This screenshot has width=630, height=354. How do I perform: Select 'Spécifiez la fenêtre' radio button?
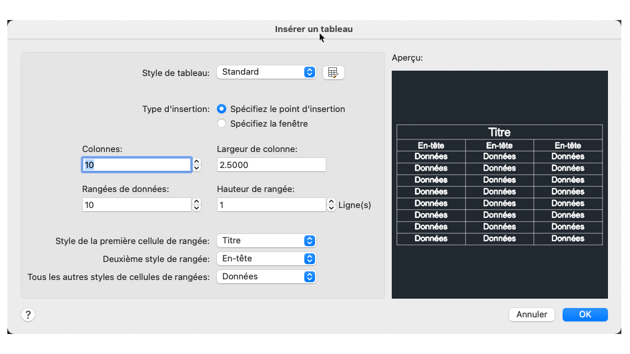(x=222, y=123)
